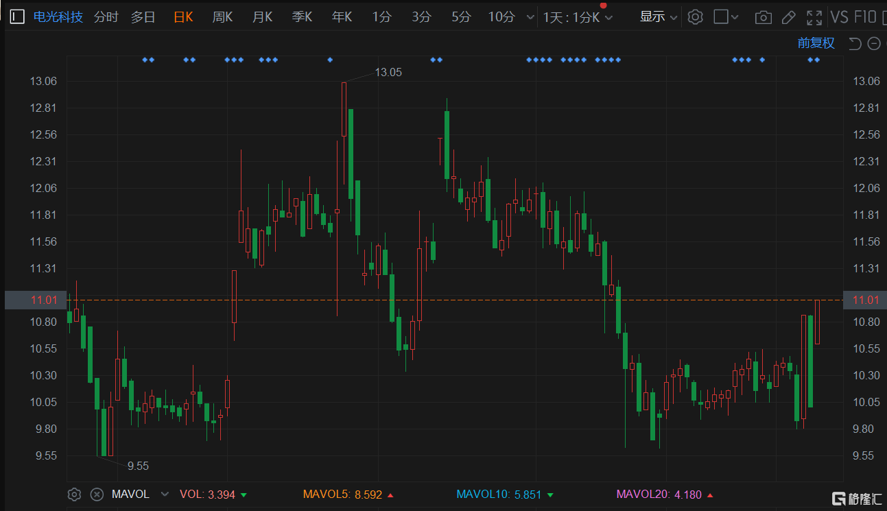The image size is (887, 511).
Task: Click the 电光科技 stock name
Action: (x=58, y=16)
